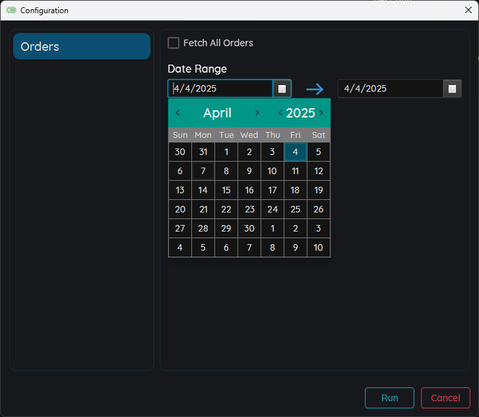This screenshot has width=479, height=417.
Task: Advance to next year after 2025
Action: (321, 113)
